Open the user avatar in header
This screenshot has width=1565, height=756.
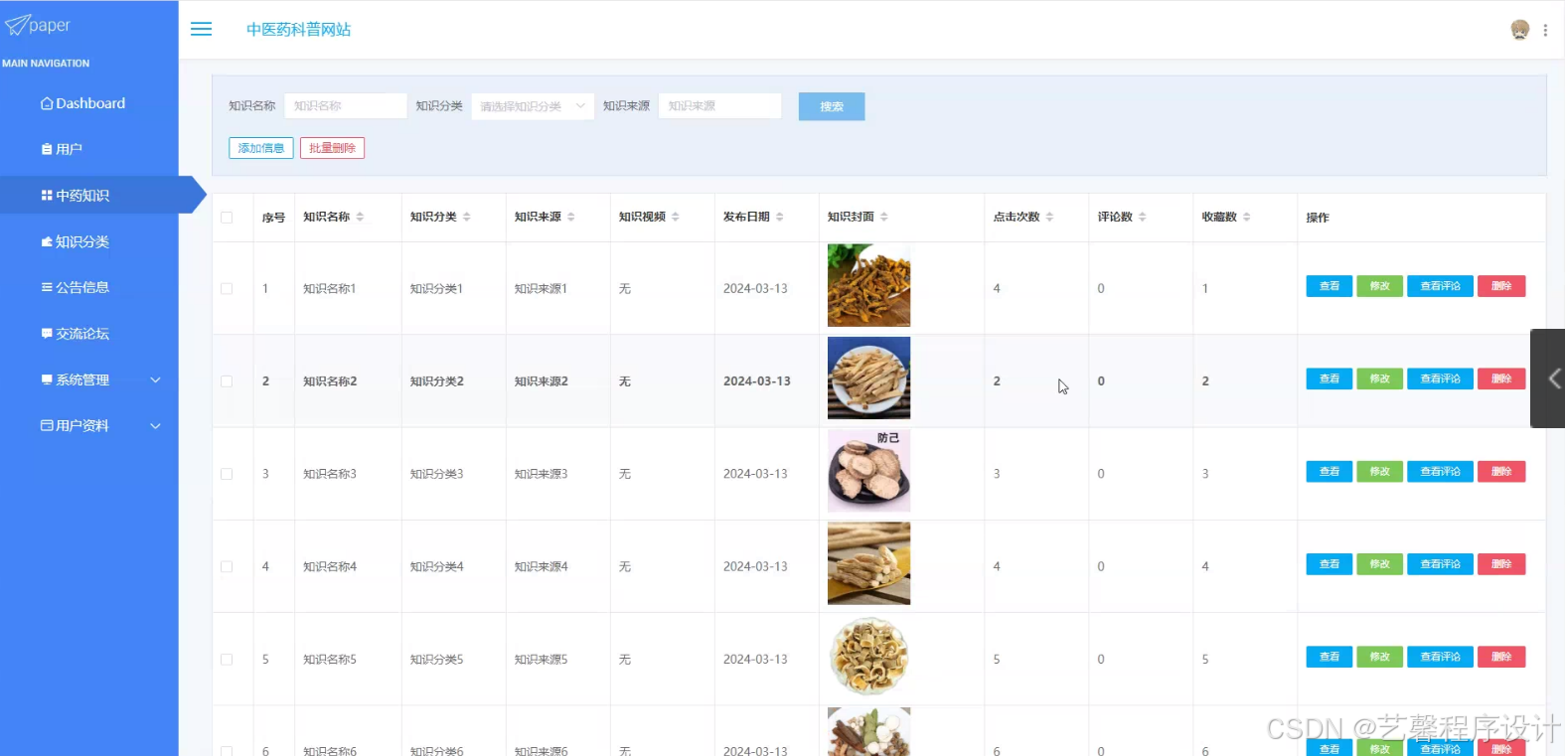[x=1519, y=30]
